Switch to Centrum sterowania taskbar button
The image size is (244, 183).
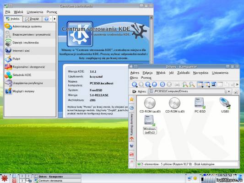click(x=57, y=181)
